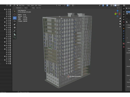Select the Add Cube tool
This screenshot has height=97, width=130.
(15, 38)
